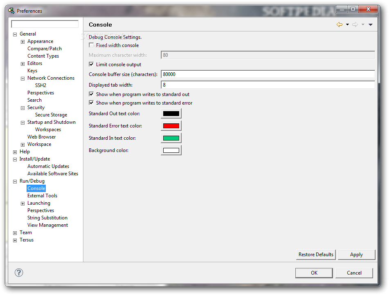Select the Install/Update tree label
This screenshot has width=389, height=295.
35,159
